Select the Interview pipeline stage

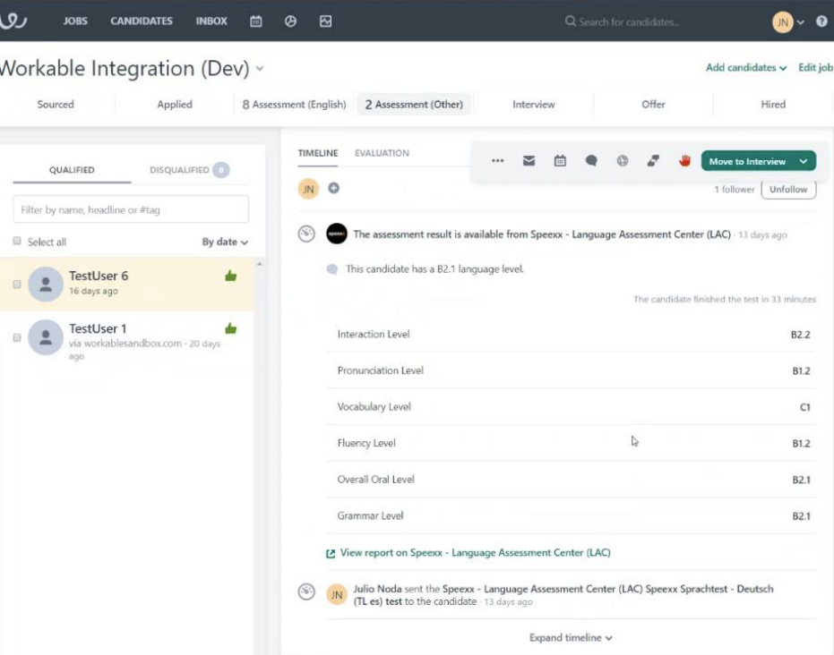click(x=534, y=105)
